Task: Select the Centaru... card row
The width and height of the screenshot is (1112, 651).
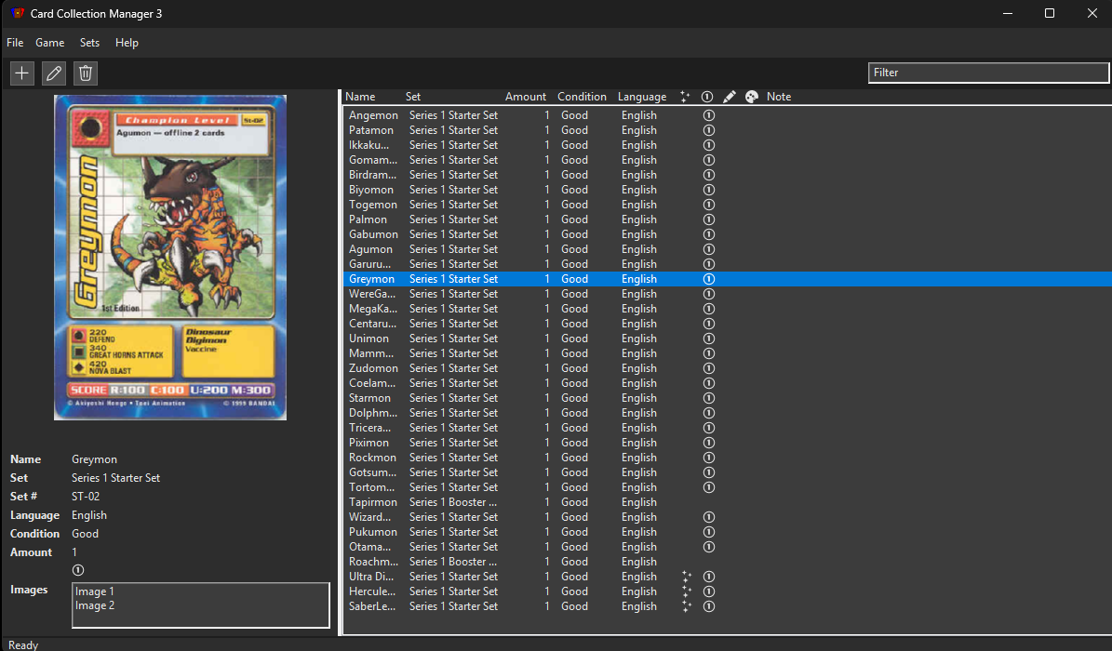Action: (x=727, y=324)
